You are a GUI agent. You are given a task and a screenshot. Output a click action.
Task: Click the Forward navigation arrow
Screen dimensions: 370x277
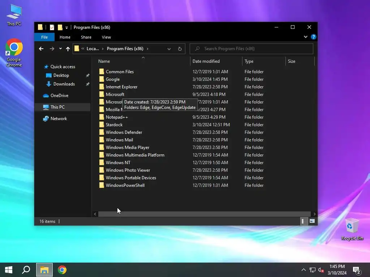(x=52, y=49)
